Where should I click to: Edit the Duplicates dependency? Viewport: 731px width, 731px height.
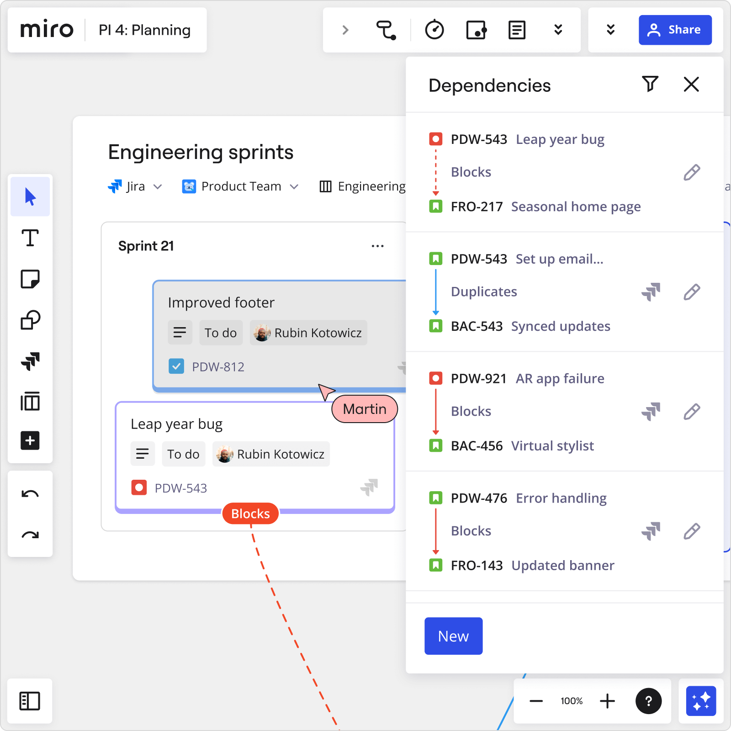[692, 292]
